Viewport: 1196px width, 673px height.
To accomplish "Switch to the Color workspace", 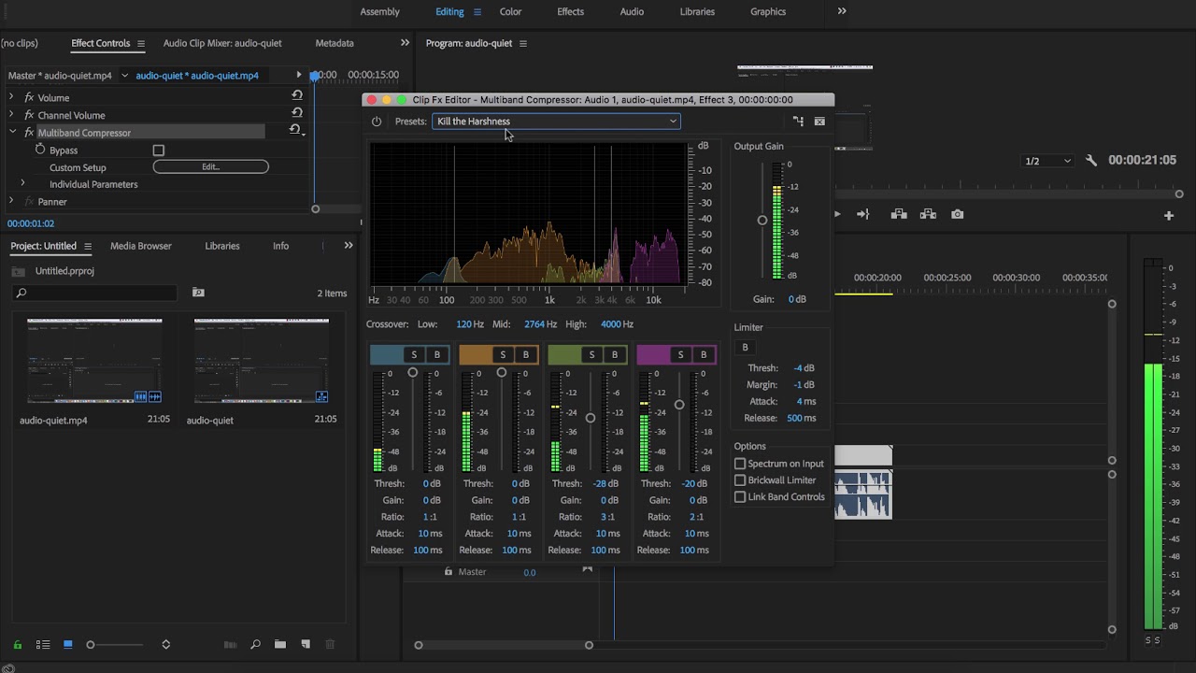I will (510, 11).
